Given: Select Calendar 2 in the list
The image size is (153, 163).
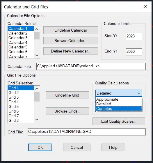Looking at the screenshot, I should click(21, 33).
